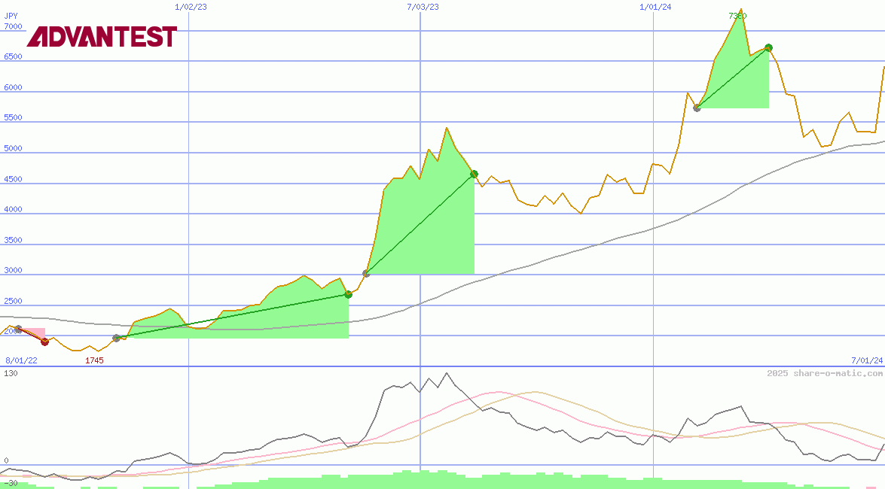Viewport: 885px width, 489px height.
Task: Click the 5500 price axis label
Action: (13, 118)
